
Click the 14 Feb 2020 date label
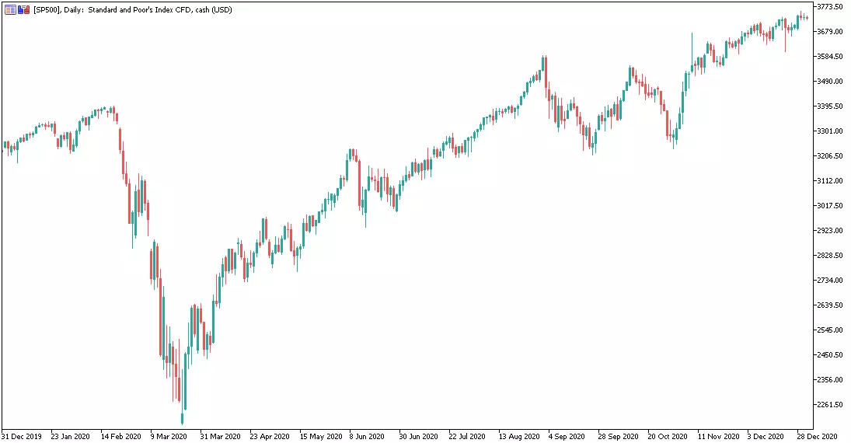121,437
